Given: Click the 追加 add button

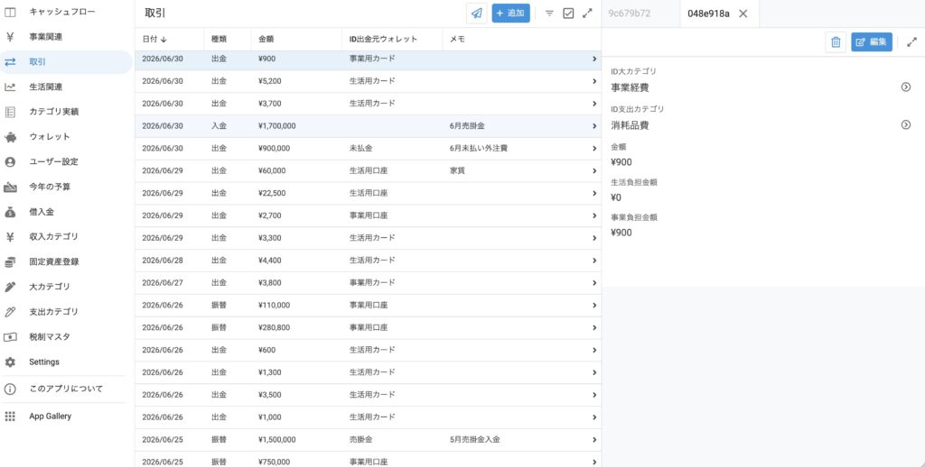Looking at the screenshot, I should tap(511, 13).
